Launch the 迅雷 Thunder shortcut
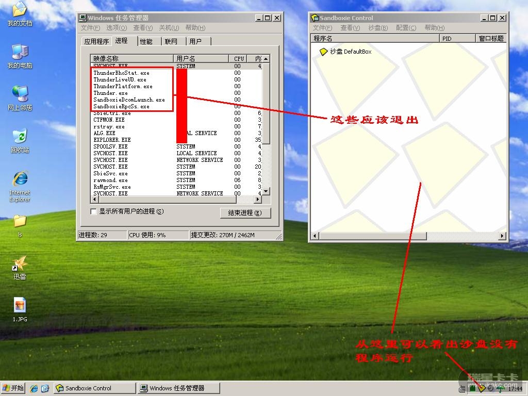This screenshot has width=528, height=396. coord(20,268)
